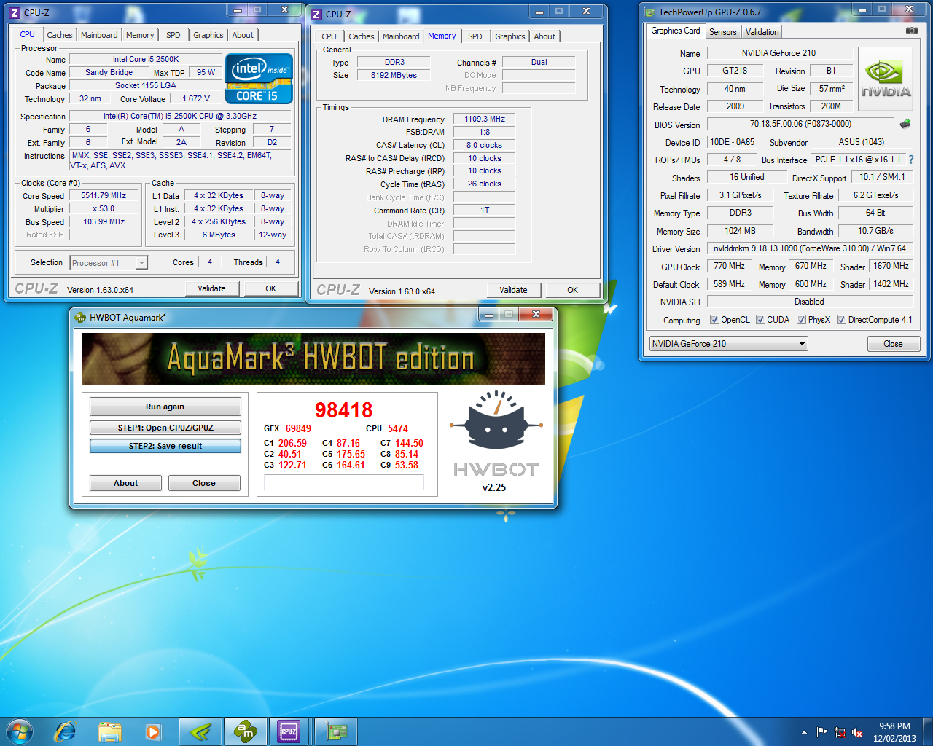The width and height of the screenshot is (933, 746).
Task: Switch to the GPU-Z Sensors tab
Action: click(723, 32)
